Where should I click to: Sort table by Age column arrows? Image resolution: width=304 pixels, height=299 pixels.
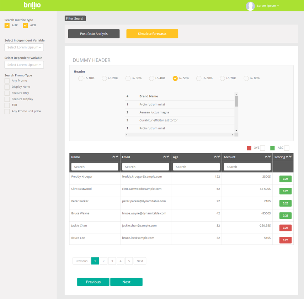coord(217,157)
